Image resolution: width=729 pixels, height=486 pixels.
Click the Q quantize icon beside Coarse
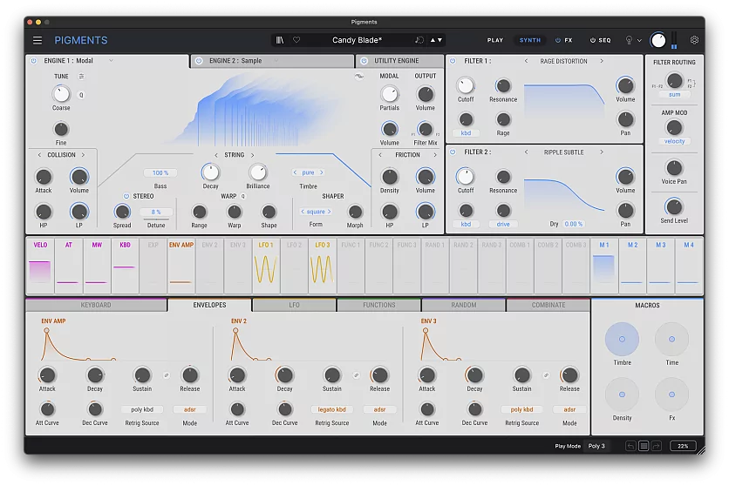point(81,95)
